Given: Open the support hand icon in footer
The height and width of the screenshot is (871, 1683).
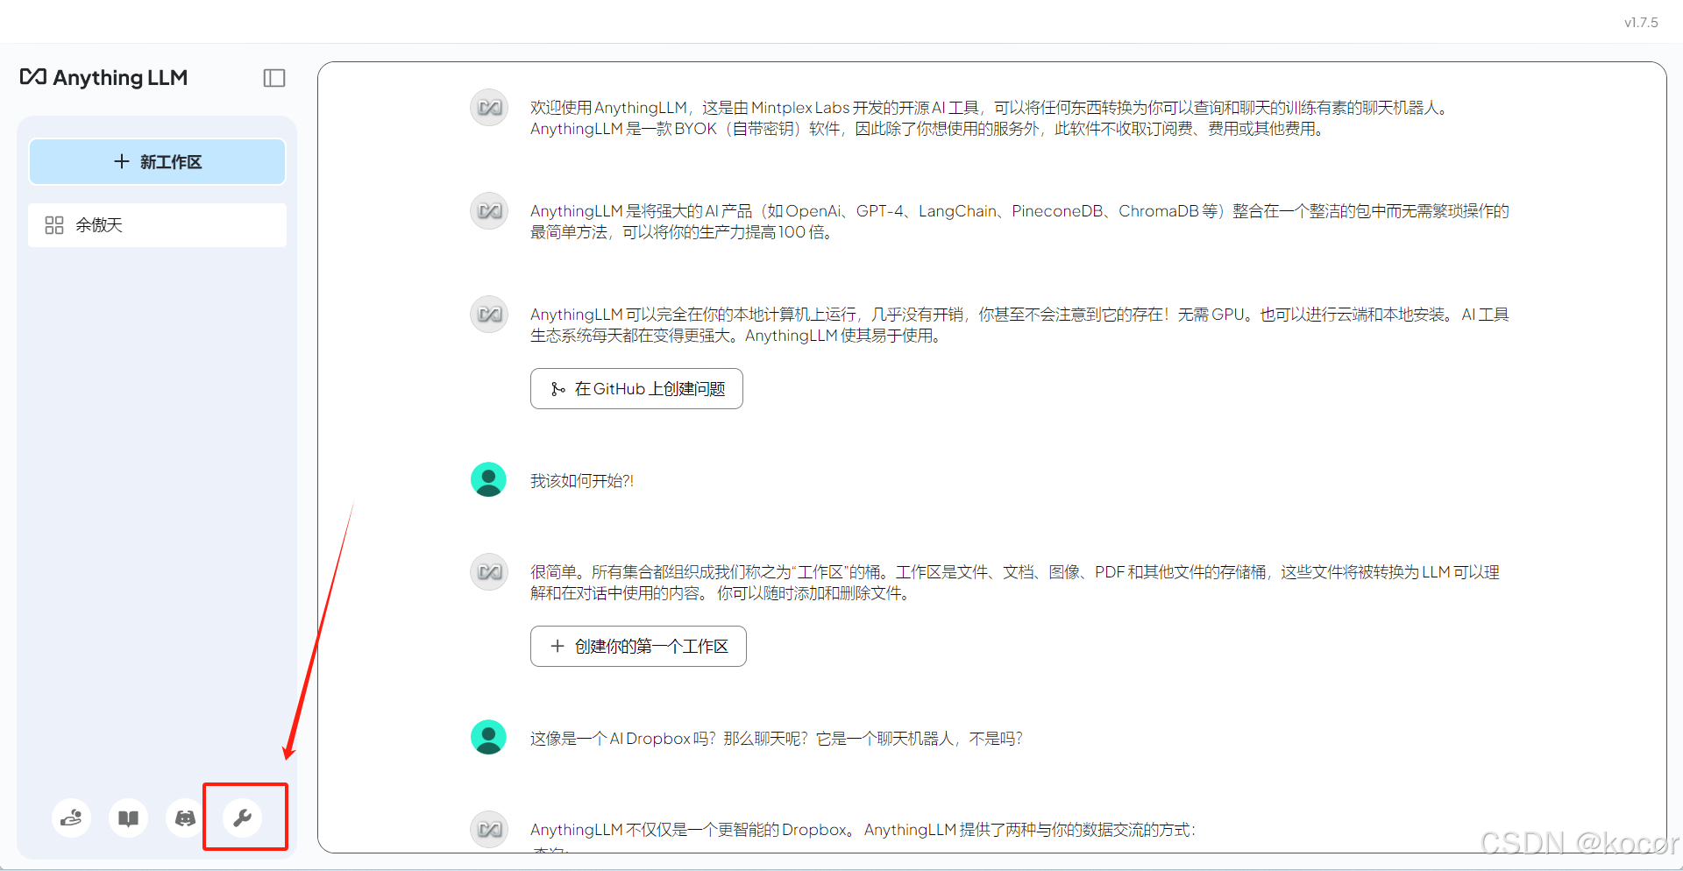Looking at the screenshot, I should pos(71,818).
